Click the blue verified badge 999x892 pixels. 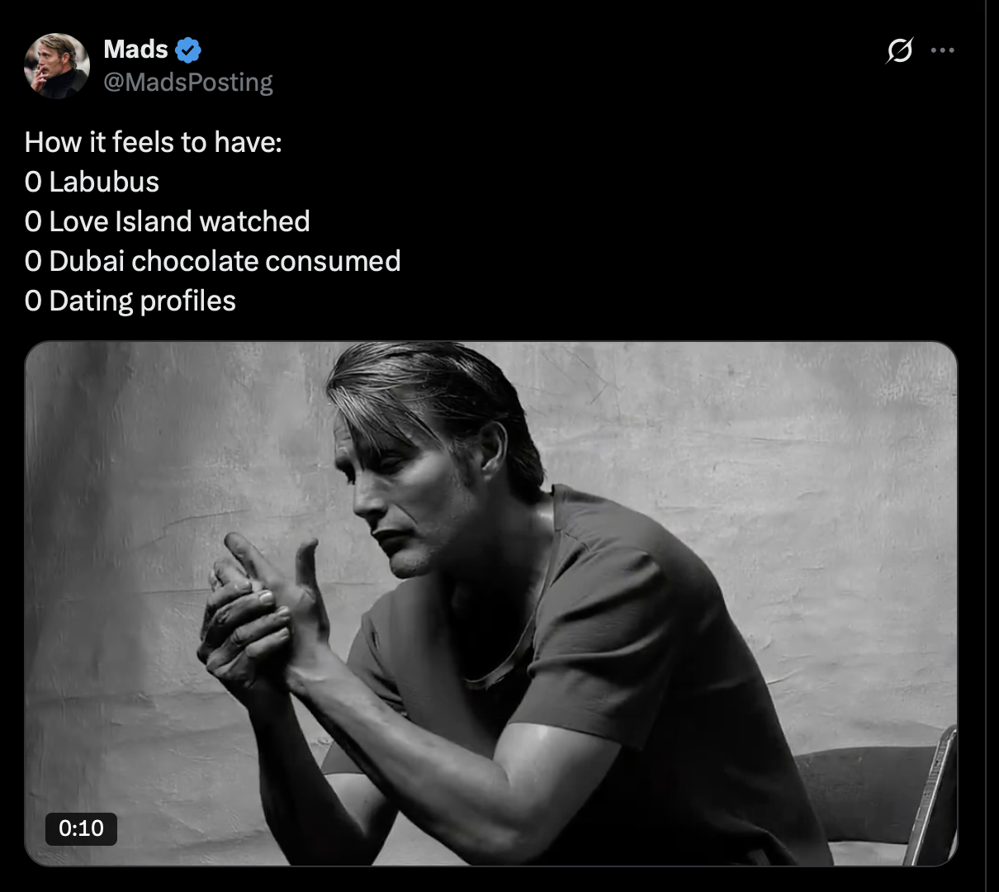189,50
